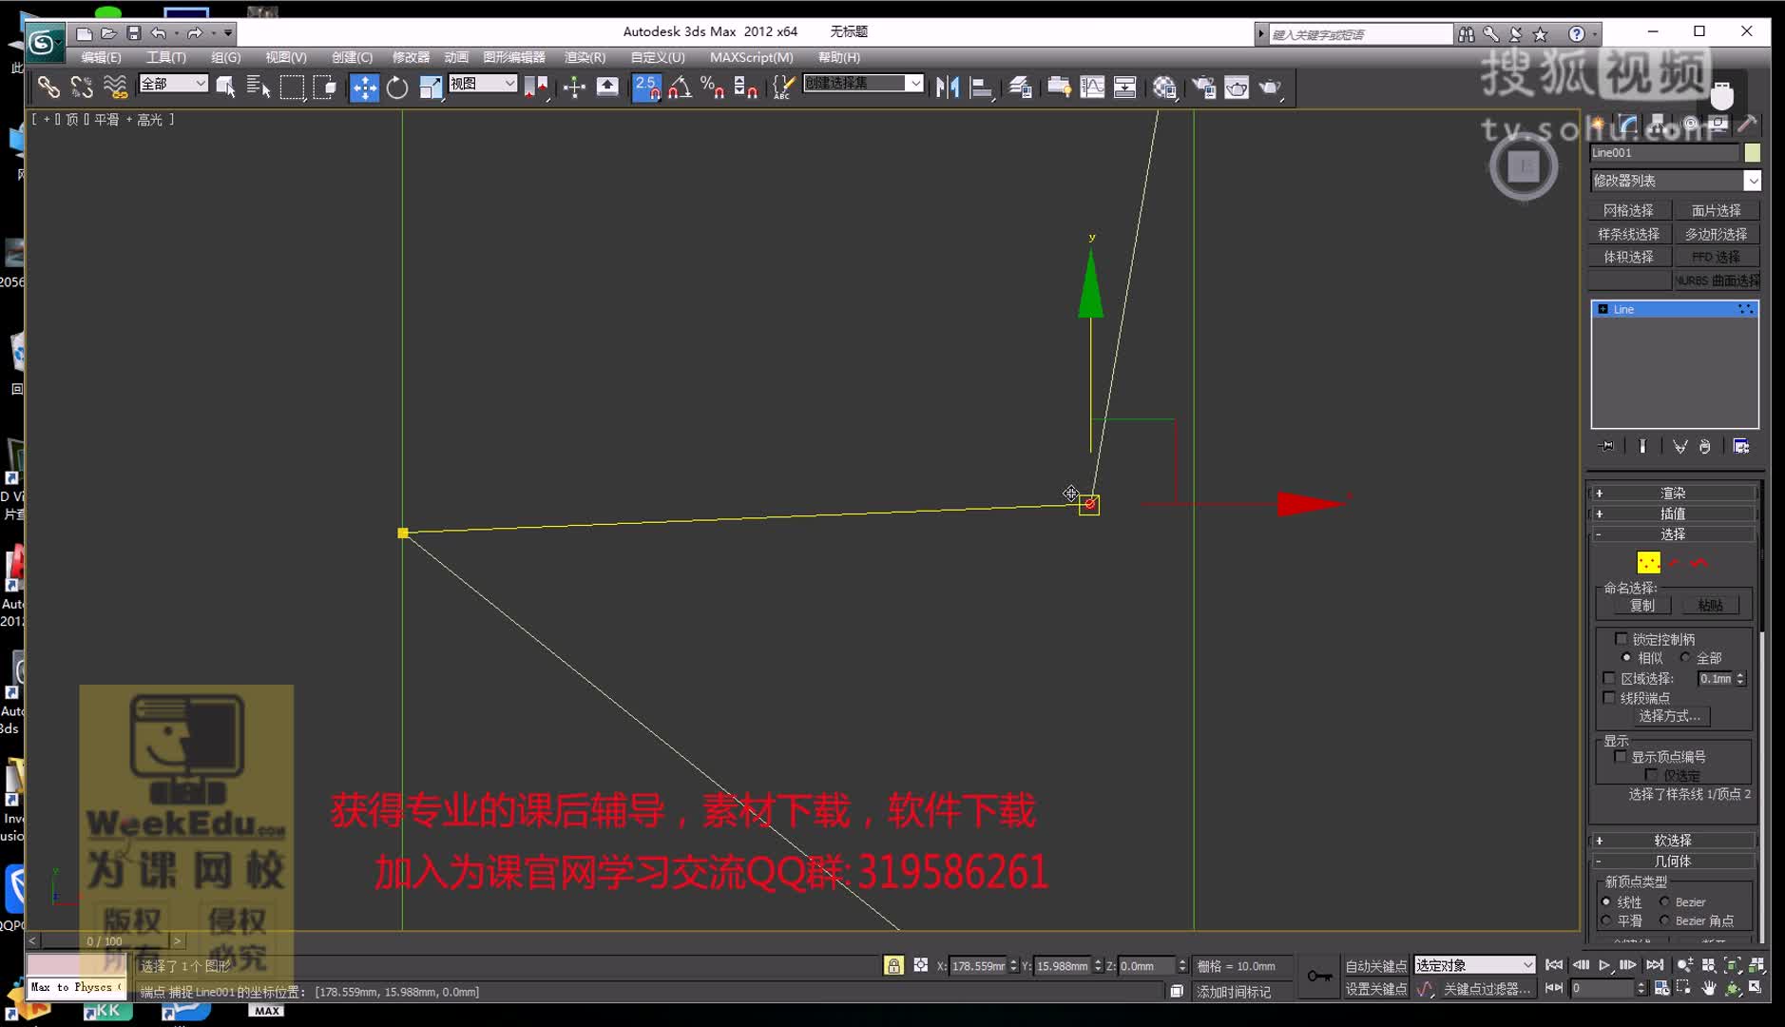
Task: Click the 复制 button under named selection
Action: (1641, 606)
